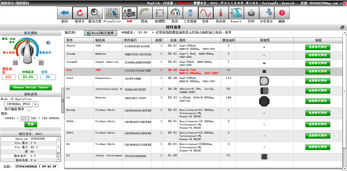Sort by the 制造商 column header
Viewport: 347px width, 171px height.
pyautogui.click(x=108, y=40)
